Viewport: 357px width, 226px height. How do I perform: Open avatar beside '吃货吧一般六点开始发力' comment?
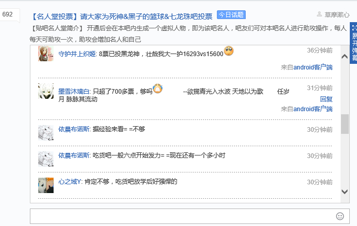[46, 159]
